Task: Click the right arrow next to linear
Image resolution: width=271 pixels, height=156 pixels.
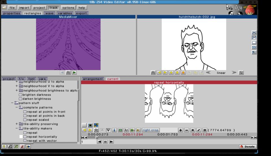Action: (234, 73)
